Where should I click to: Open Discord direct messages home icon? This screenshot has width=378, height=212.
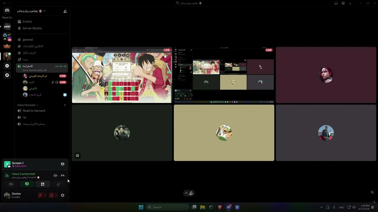pos(7,10)
